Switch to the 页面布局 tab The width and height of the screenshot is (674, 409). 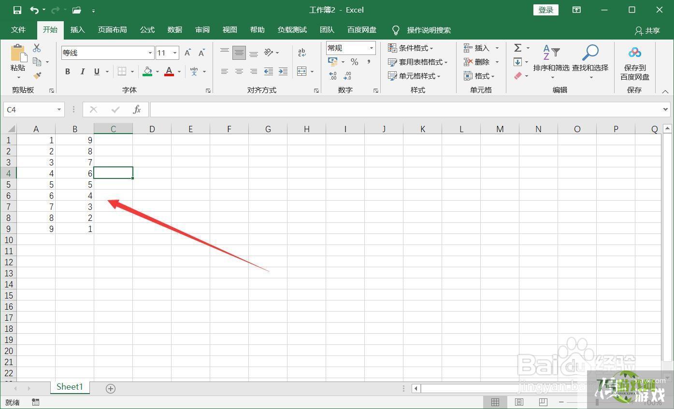point(112,30)
